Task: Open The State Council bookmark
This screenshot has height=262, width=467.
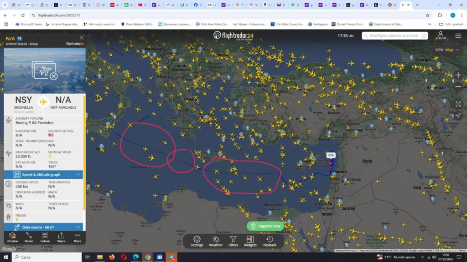Action: coord(287,25)
